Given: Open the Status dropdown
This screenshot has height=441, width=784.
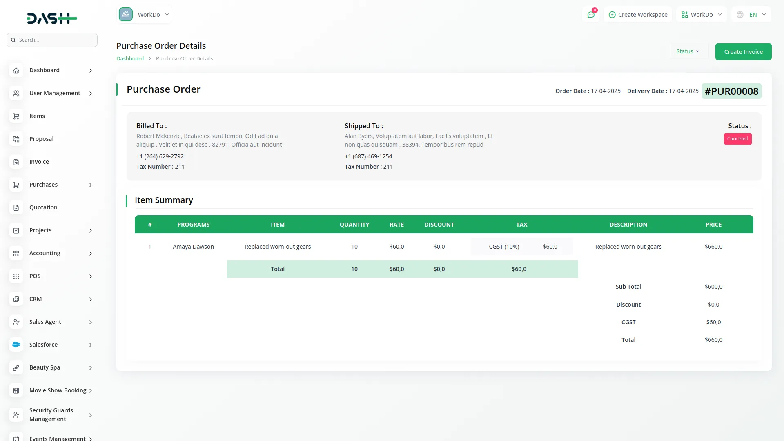Looking at the screenshot, I should [x=688, y=51].
